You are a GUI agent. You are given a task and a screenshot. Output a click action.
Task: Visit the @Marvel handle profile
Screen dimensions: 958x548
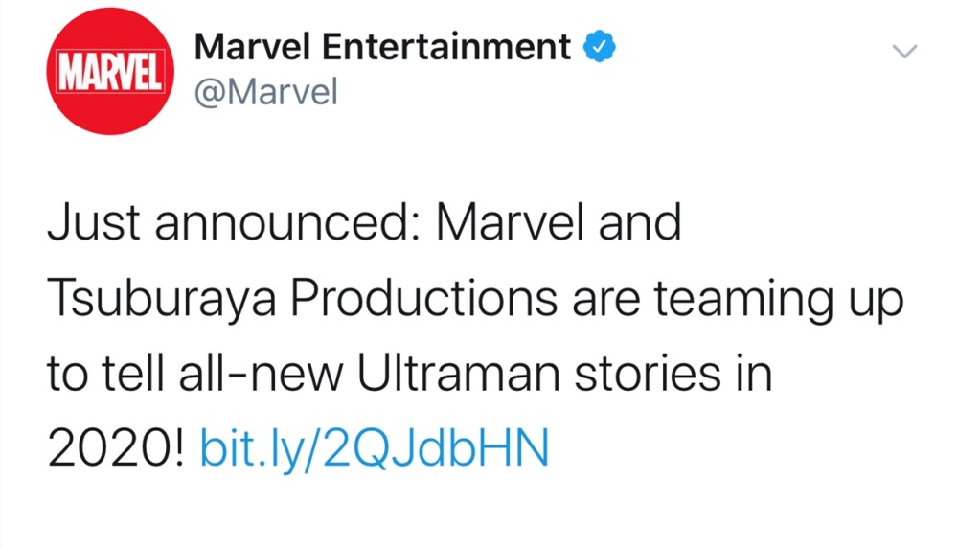265,93
